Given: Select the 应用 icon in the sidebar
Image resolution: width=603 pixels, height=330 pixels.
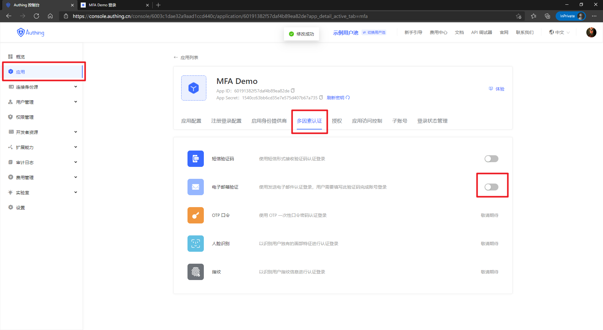Looking at the screenshot, I should tap(11, 72).
